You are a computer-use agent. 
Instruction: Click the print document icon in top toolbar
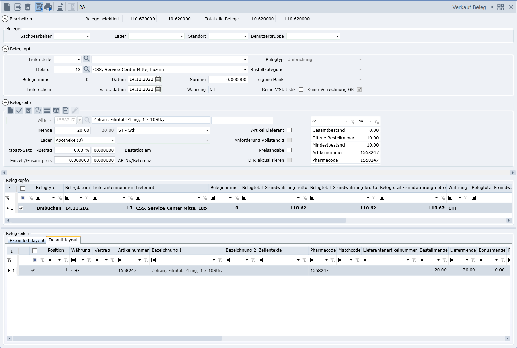coord(48,7)
